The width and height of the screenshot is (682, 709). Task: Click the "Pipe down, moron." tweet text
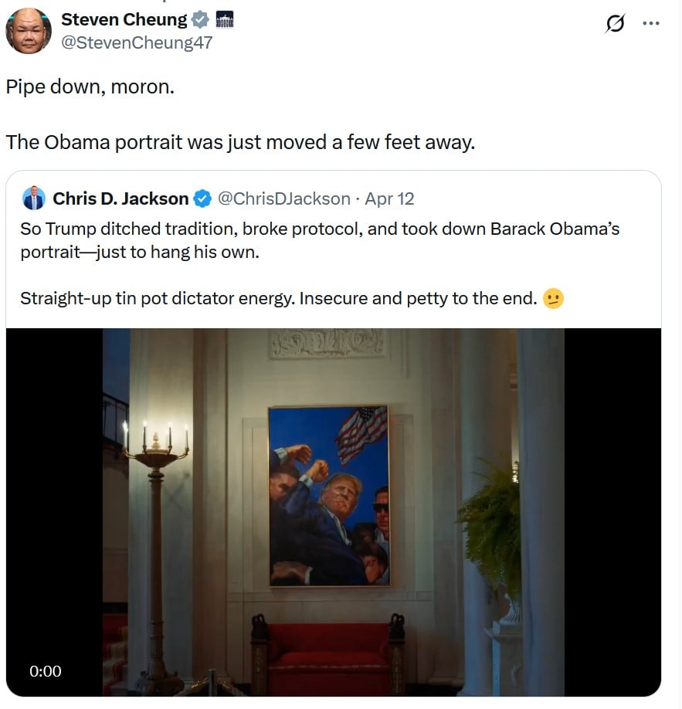point(90,87)
